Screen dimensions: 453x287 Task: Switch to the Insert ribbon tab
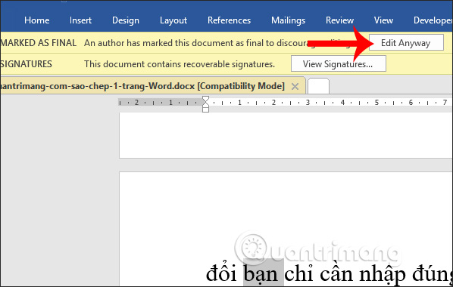click(x=80, y=20)
